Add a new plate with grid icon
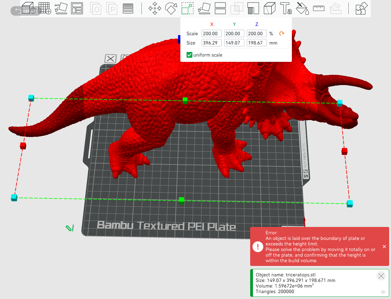Screen dimensions: 391x299 pos(45,8)
